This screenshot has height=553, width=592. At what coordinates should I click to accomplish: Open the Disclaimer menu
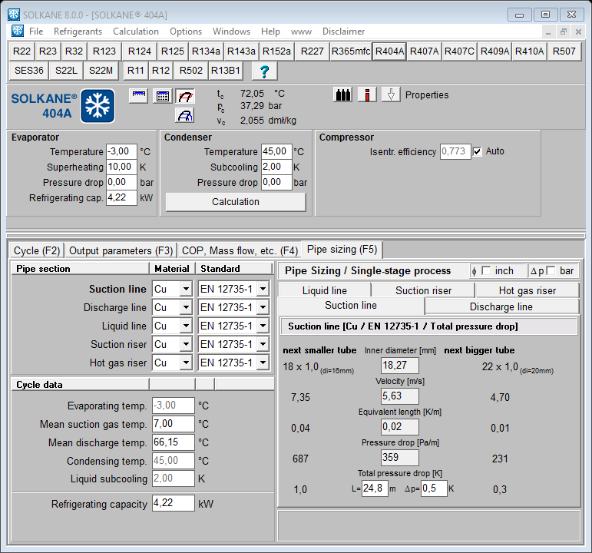tap(343, 31)
